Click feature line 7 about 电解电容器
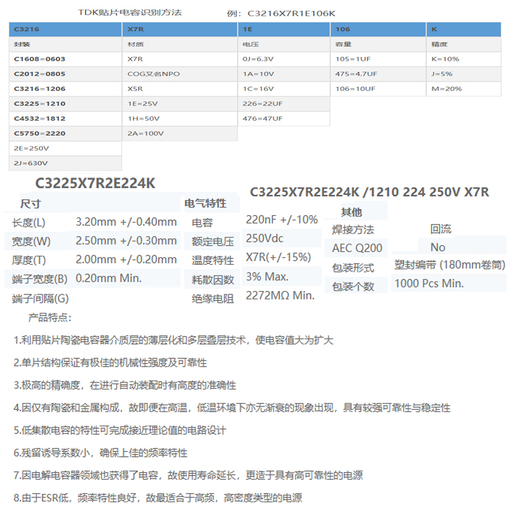 point(188,476)
